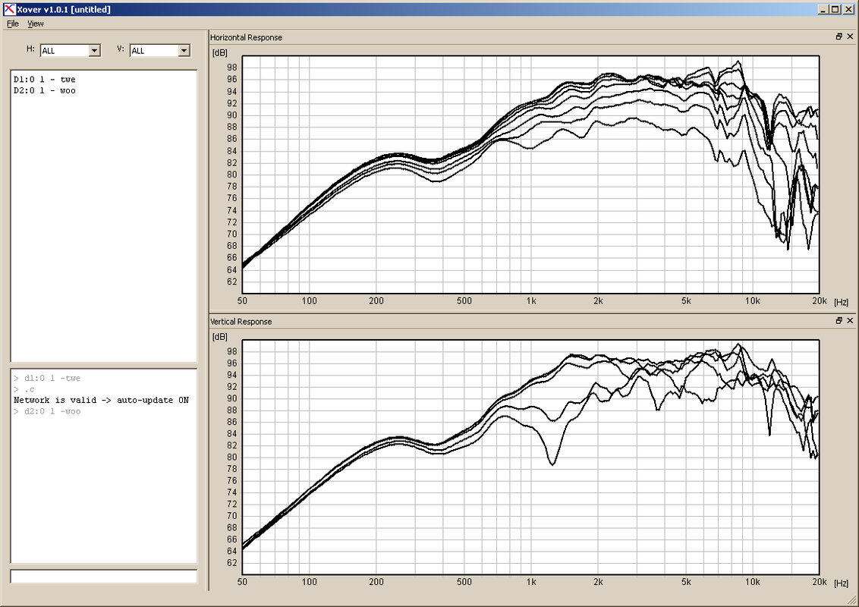Click the 'Vertical Response' panel title
The image size is (859, 607).
pyautogui.click(x=241, y=322)
